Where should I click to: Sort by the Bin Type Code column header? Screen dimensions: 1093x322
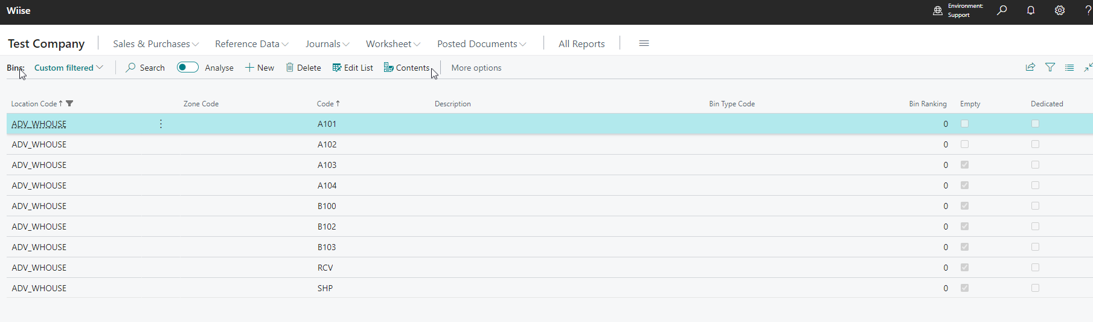pyautogui.click(x=731, y=104)
